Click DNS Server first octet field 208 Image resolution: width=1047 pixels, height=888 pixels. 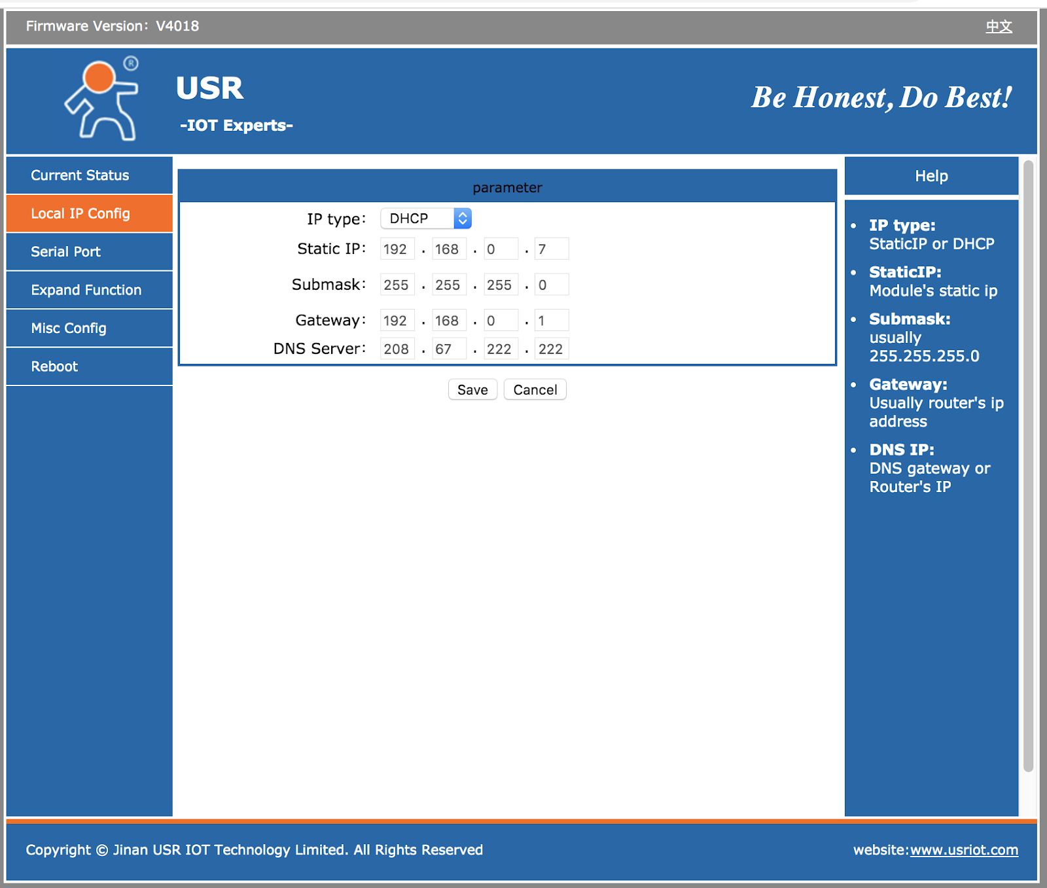[397, 349]
